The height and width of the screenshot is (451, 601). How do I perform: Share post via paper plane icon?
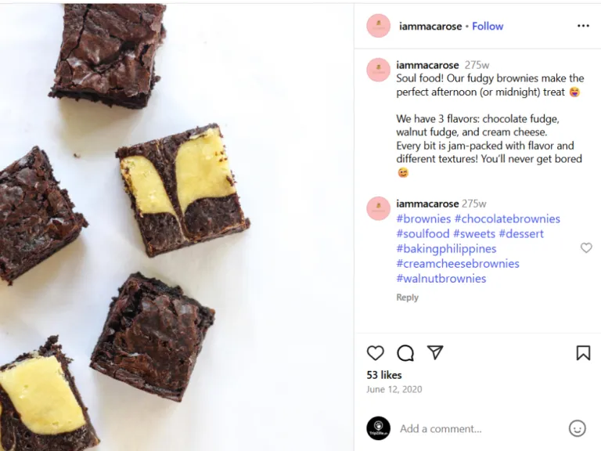(435, 353)
